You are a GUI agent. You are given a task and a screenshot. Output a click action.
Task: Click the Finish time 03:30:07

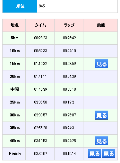click(40, 154)
